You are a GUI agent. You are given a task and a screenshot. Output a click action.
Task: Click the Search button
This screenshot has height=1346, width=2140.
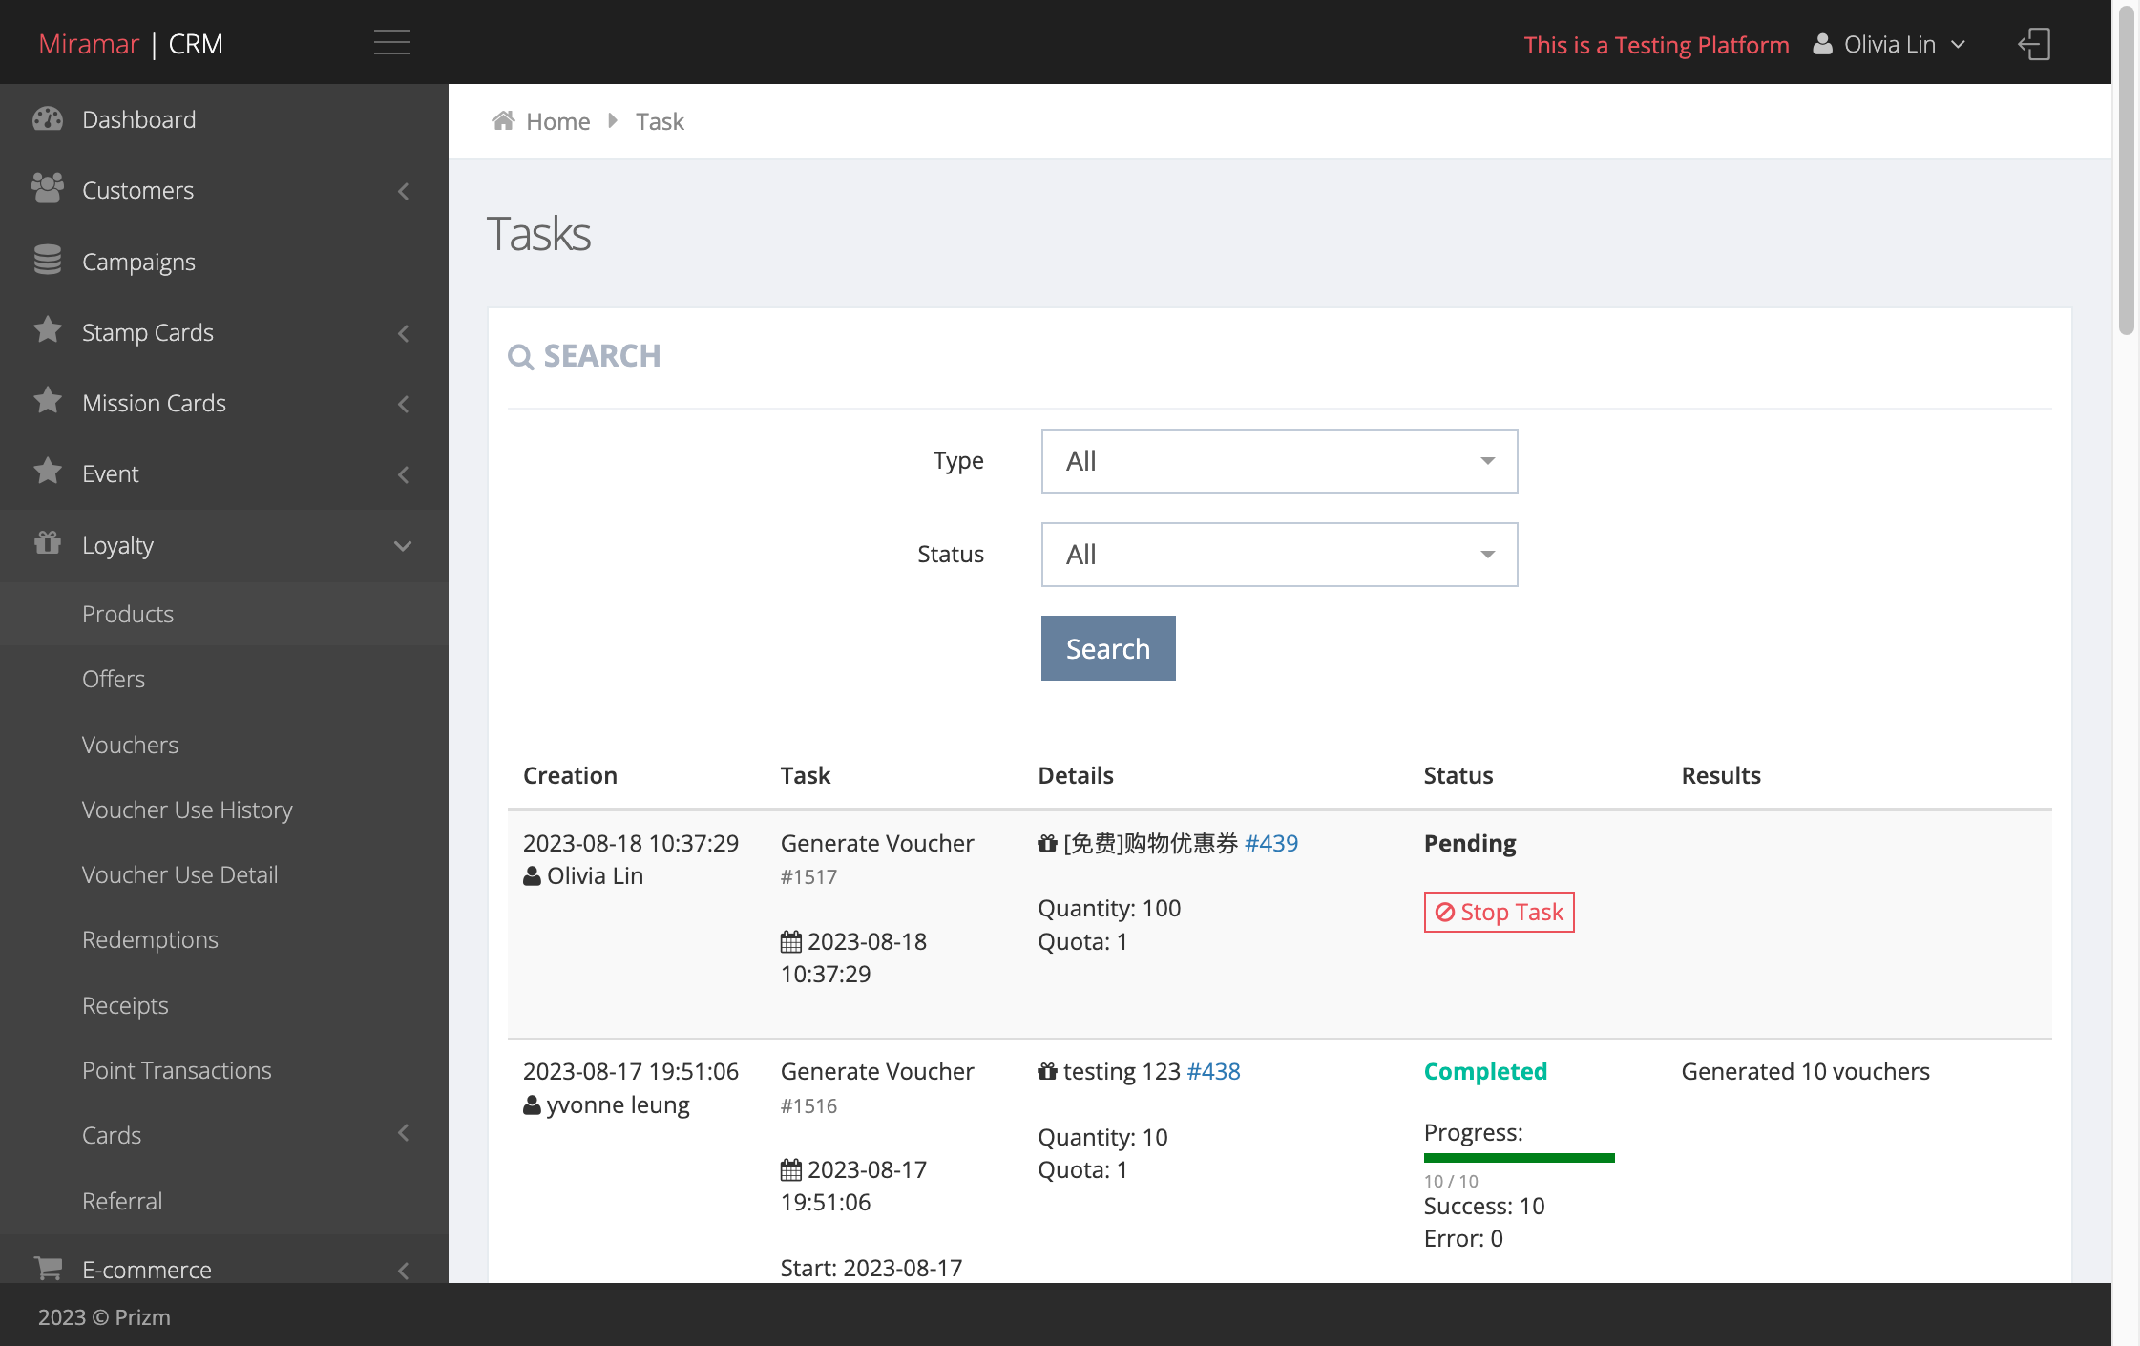[1108, 648]
